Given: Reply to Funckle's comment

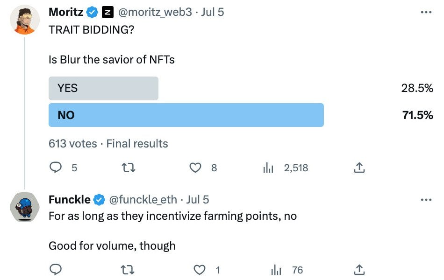Looking at the screenshot, I should tap(56, 270).
